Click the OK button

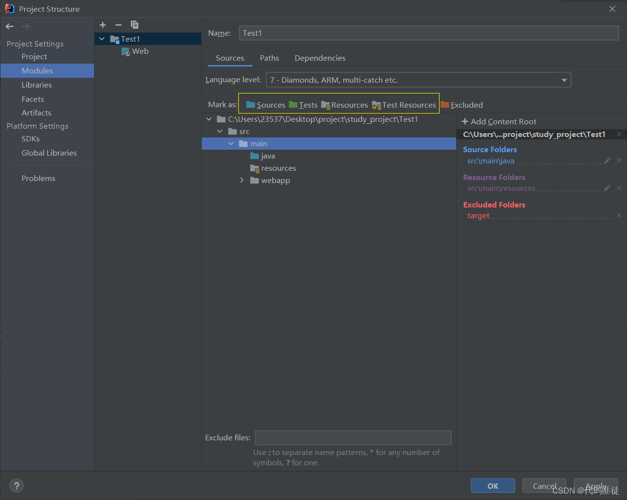[x=493, y=486]
